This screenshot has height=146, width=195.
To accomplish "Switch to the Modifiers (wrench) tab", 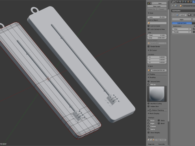I will [193, 2].
